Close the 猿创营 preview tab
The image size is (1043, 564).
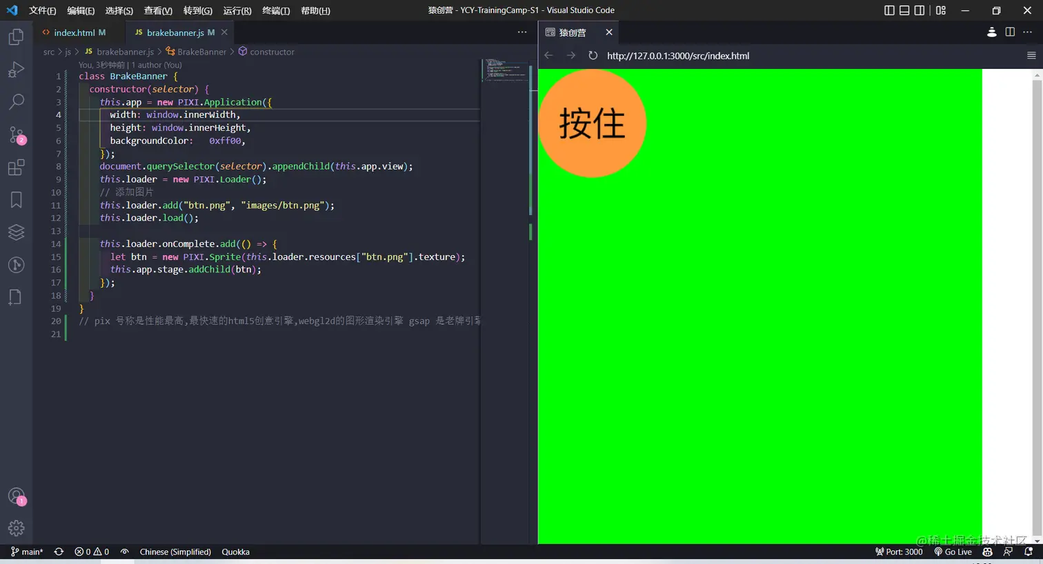(609, 32)
